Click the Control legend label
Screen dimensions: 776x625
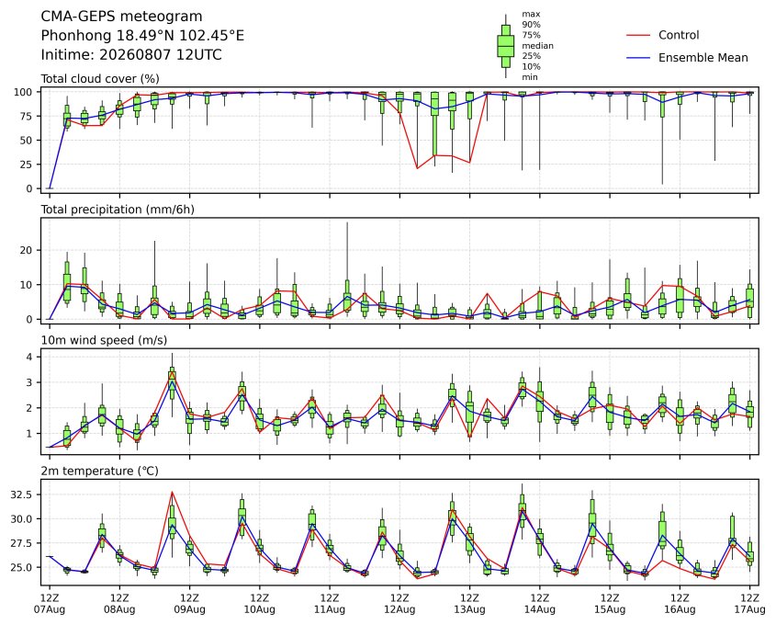coord(679,35)
